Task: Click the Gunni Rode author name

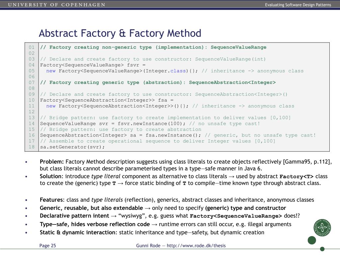Action: 148,245
